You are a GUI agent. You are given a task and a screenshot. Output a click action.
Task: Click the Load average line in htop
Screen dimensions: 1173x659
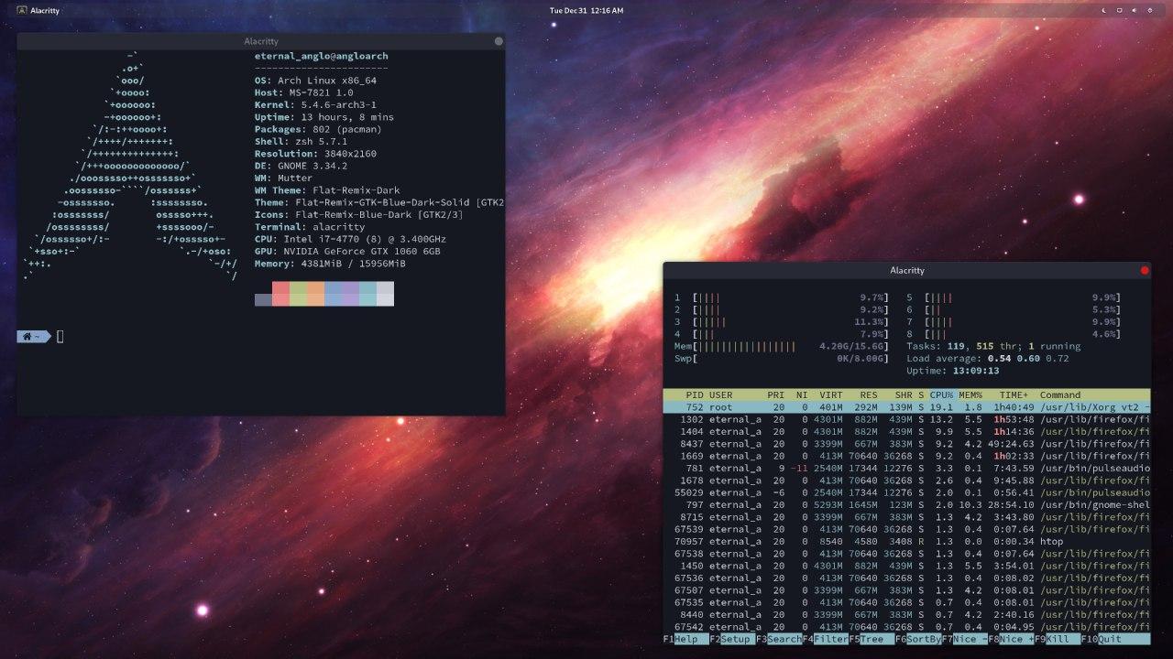[987, 358]
